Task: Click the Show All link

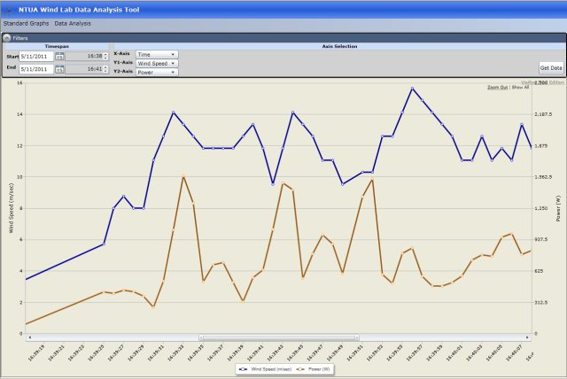Action: 520,88
